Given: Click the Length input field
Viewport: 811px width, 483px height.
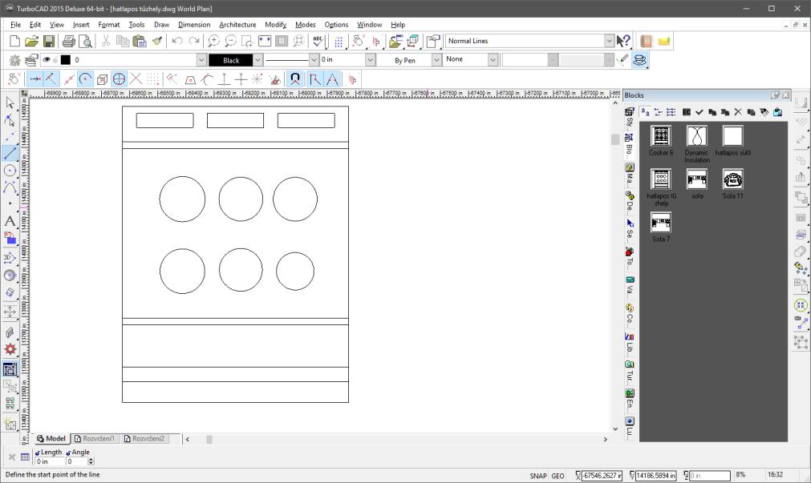Looking at the screenshot, I should pos(49,461).
